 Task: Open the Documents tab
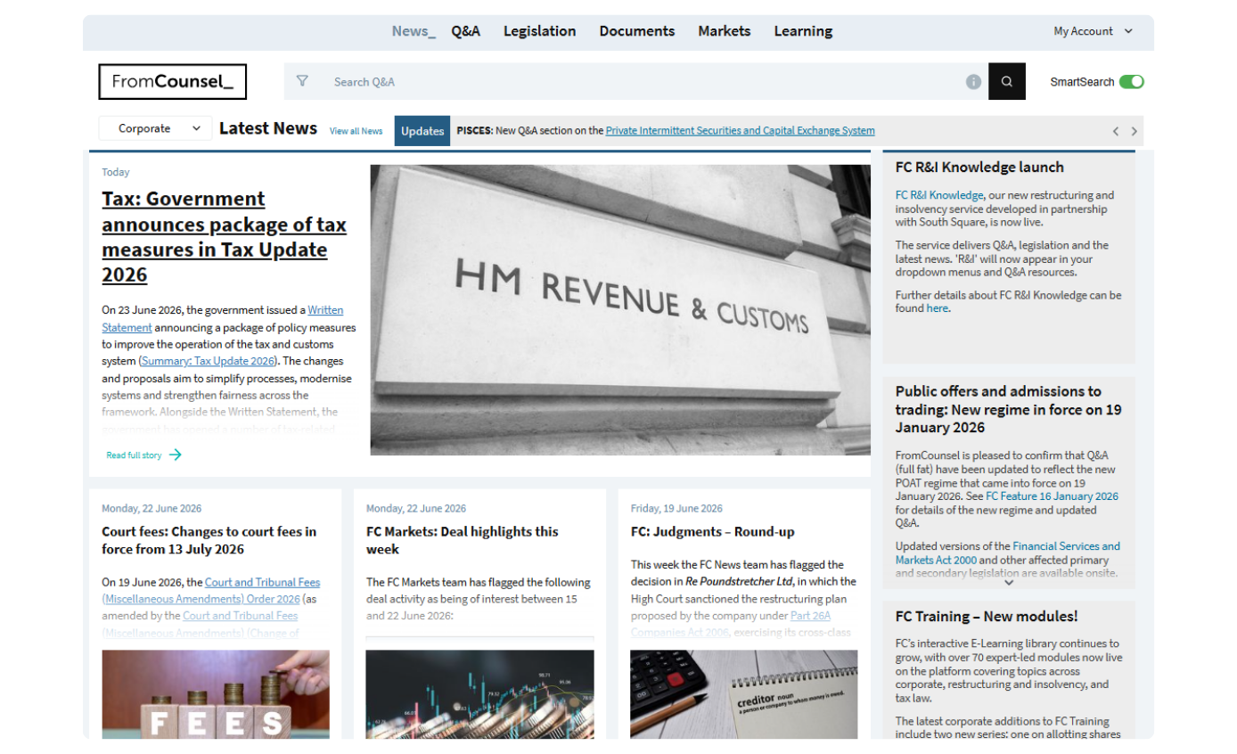pyautogui.click(x=637, y=31)
